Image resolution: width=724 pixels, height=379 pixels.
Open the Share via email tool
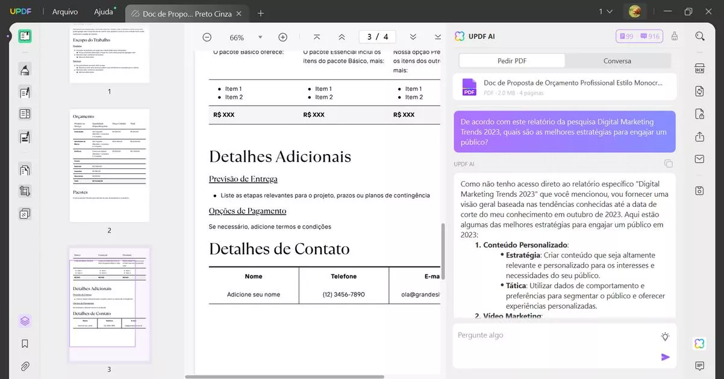[x=699, y=159]
